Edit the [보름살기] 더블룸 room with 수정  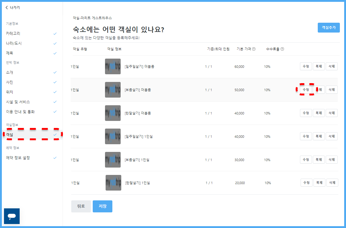click(x=306, y=90)
